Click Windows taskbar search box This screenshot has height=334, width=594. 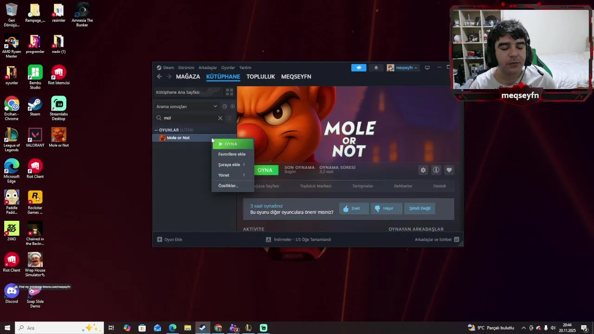(x=59, y=328)
